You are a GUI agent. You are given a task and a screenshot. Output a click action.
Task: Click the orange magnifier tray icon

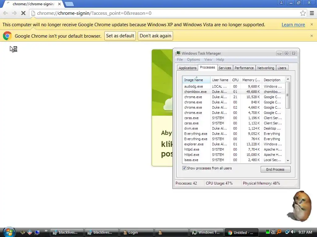[x=279, y=232]
